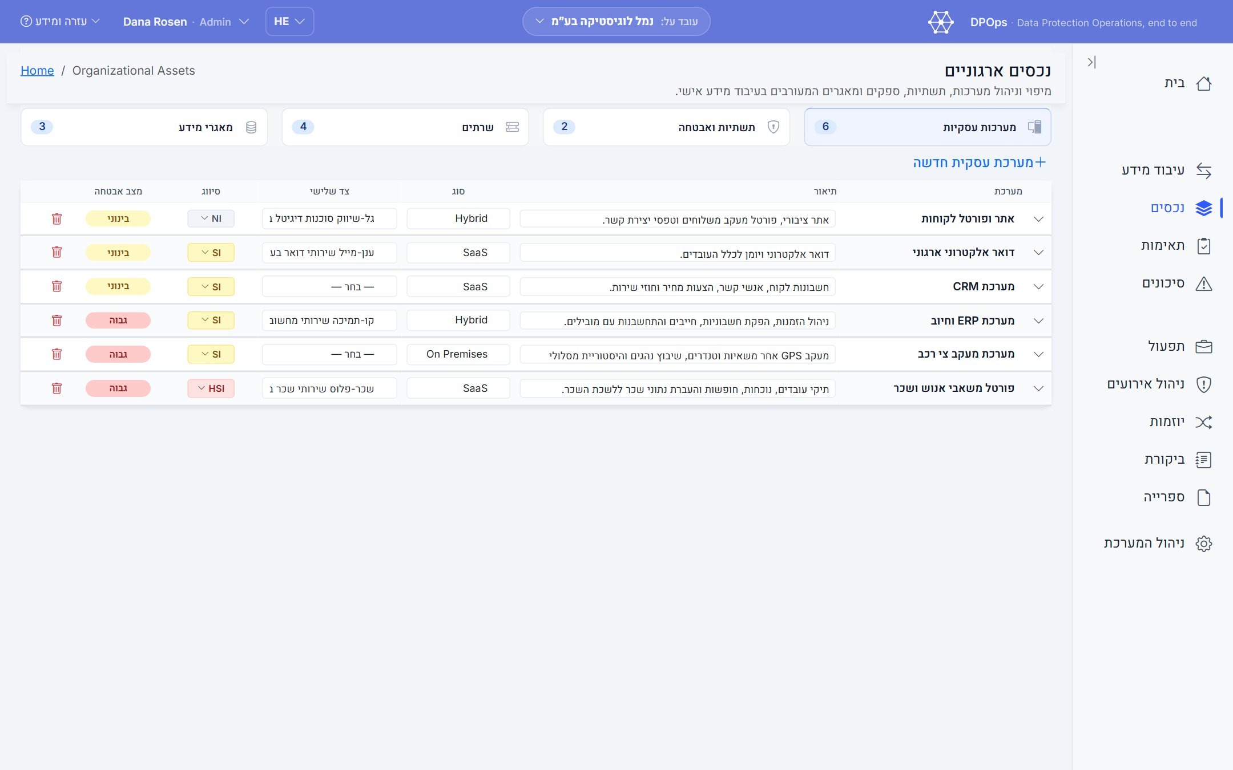The height and width of the screenshot is (770, 1233).
Task: Delete the דואר אלקטרוני ארגוני row
Action: (57, 252)
